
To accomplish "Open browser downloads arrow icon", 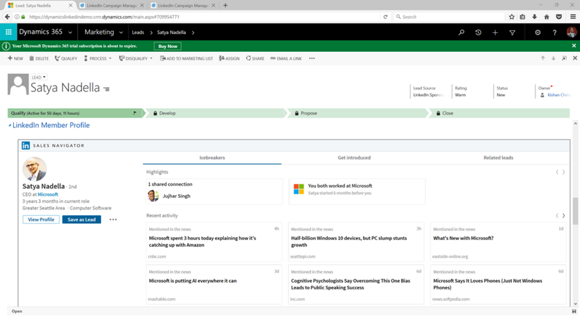I will (x=534, y=17).
